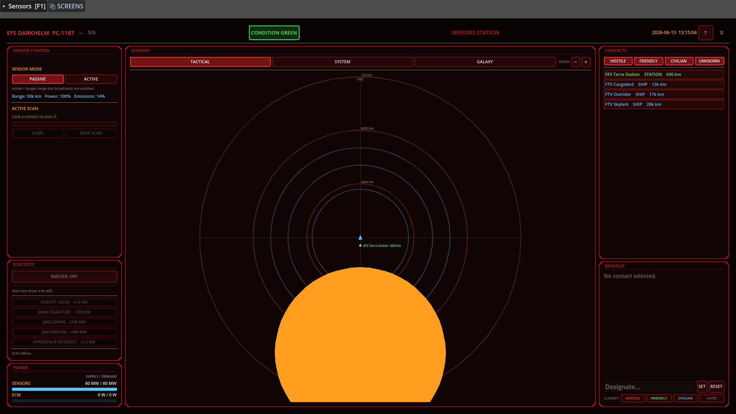Open the help question mark button
Image resolution: width=736 pixels, height=414 pixels.
click(x=705, y=33)
